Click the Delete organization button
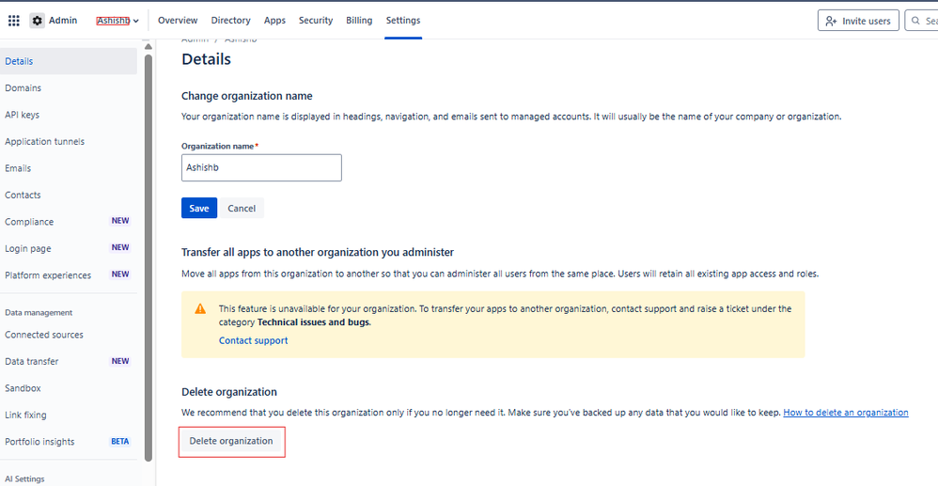The image size is (938, 486). [231, 441]
